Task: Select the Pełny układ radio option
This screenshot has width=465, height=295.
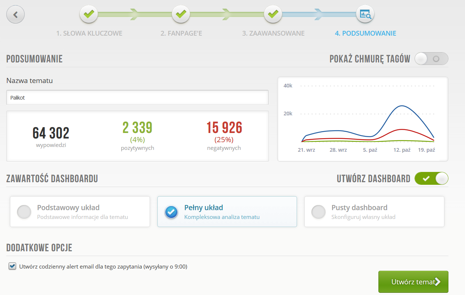Action: click(x=171, y=212)
